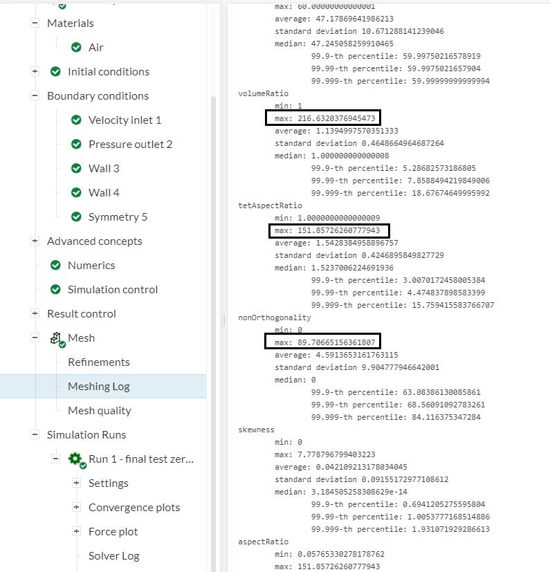
Task: Click the gear icon of Run 1
Action: 77,460
